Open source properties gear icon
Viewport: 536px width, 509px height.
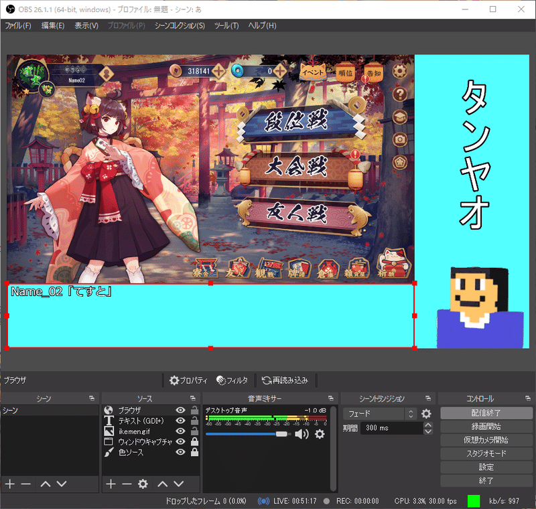143,484
